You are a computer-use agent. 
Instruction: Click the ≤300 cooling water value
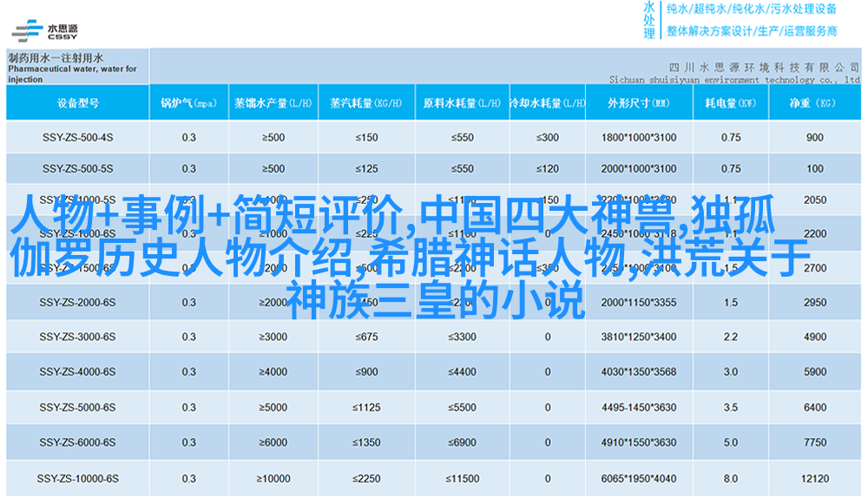pyautogui.click(x=547, y=137)
